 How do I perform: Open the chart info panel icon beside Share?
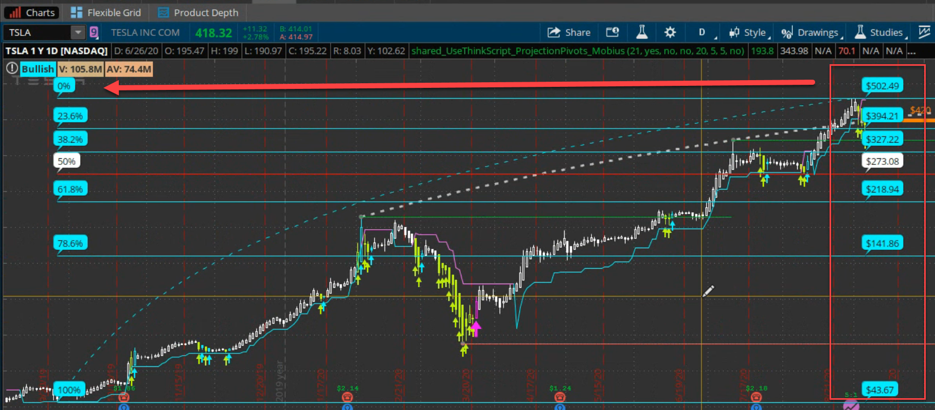tap(612, 32)
